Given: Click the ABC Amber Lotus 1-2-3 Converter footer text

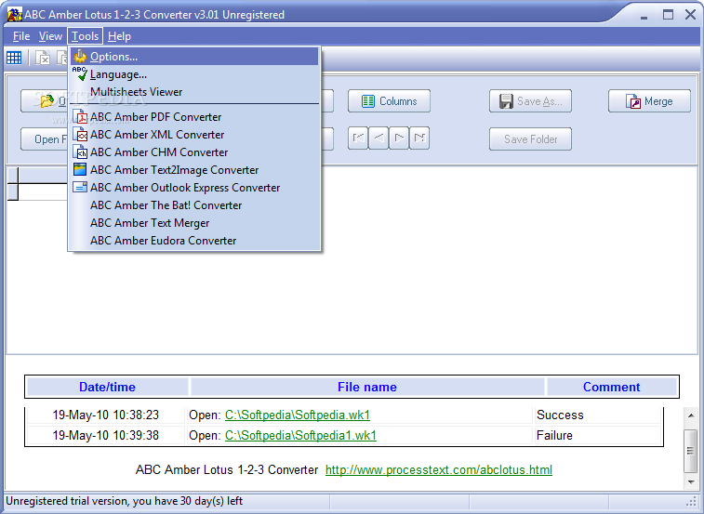Looking at the screenshot, I should tap(227, 470).
